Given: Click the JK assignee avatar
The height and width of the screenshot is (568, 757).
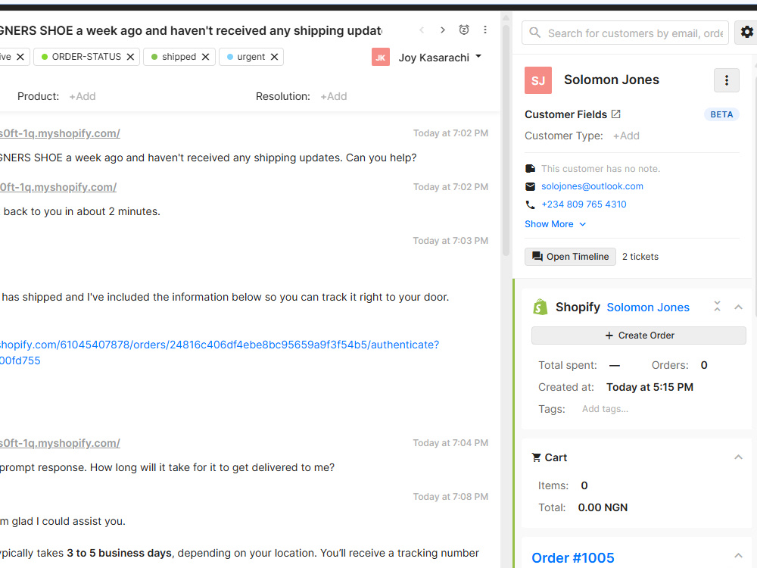Looking at the screenshot, I should click(381, 57).
